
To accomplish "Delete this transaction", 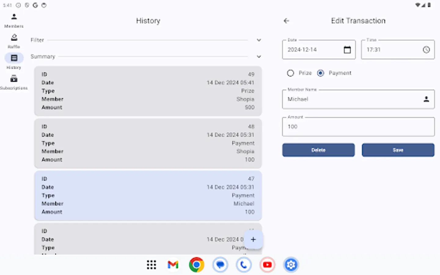I will click(318, 150).
